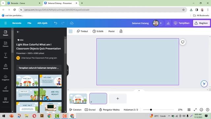Pick the I AM A template page

pyautogui.click(x=50, y=107)
